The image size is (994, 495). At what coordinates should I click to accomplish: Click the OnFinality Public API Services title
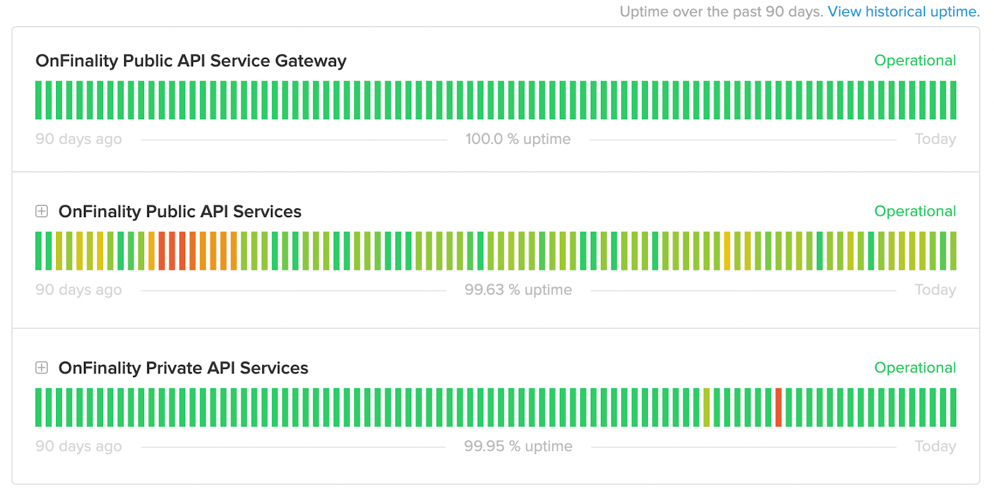pos(180,212)
